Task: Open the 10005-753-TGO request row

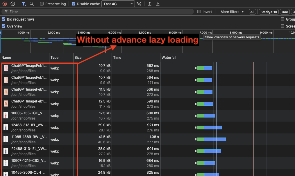Action: point(28,113)
